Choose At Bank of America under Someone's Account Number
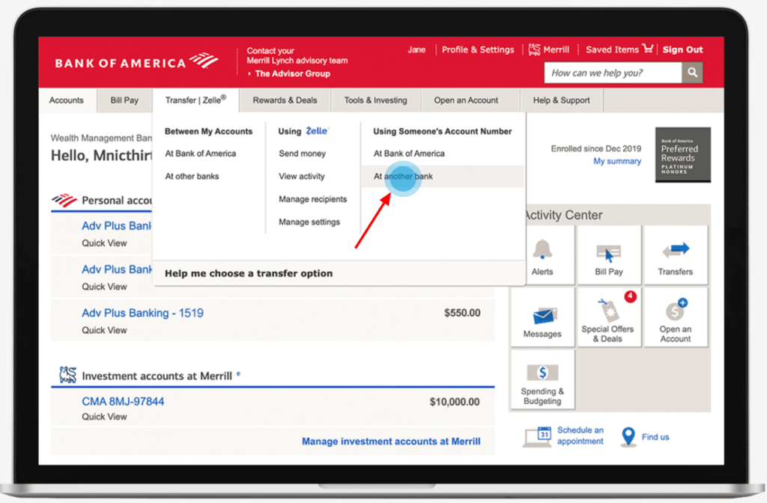Viewport: 767px width, 503px height. pyautogui.click(x=410, y=153)
